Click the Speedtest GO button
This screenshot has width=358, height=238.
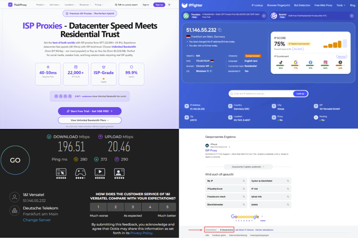point(15,160)
